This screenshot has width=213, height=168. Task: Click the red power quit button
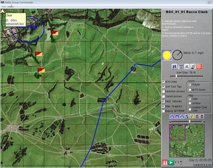[x=199, y=66]
